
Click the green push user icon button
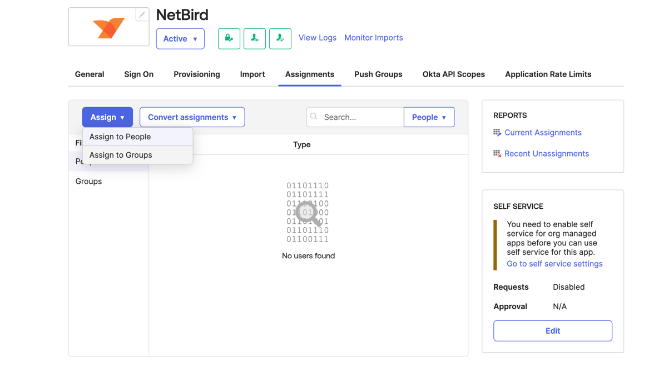click(x=255, y=38)
